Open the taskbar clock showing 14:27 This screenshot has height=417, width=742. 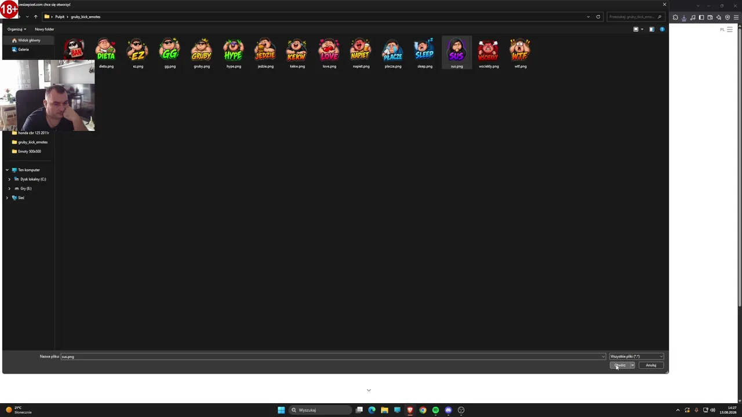click(728, 410)
